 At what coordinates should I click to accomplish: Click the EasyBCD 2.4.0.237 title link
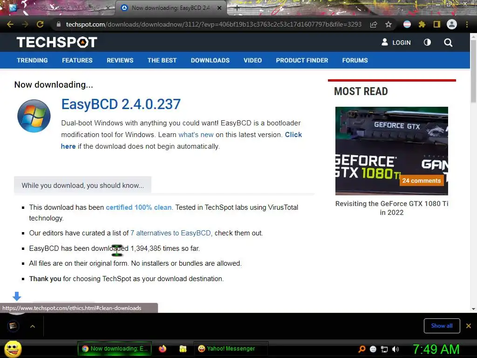click(121, 104)
